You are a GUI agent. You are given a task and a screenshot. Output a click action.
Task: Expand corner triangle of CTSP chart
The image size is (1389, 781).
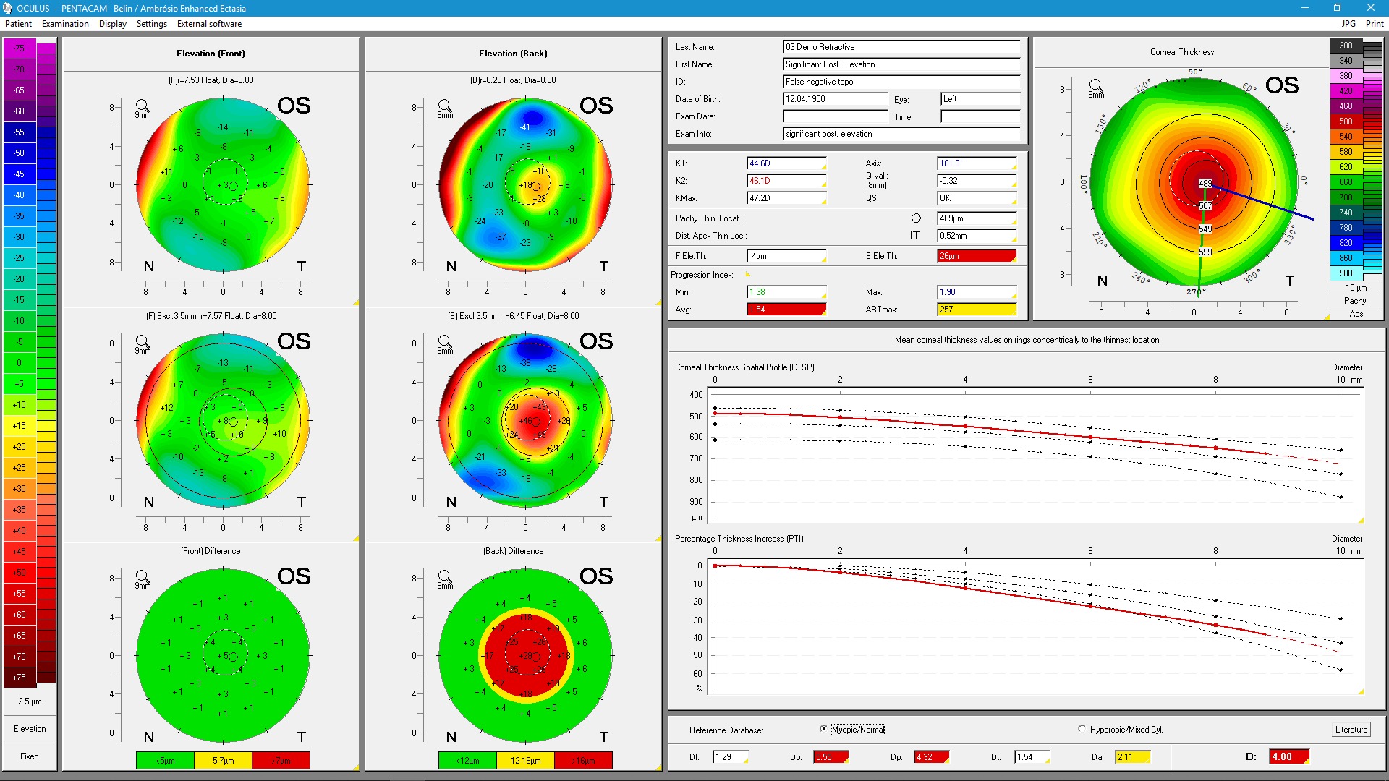pos(1361,520)
